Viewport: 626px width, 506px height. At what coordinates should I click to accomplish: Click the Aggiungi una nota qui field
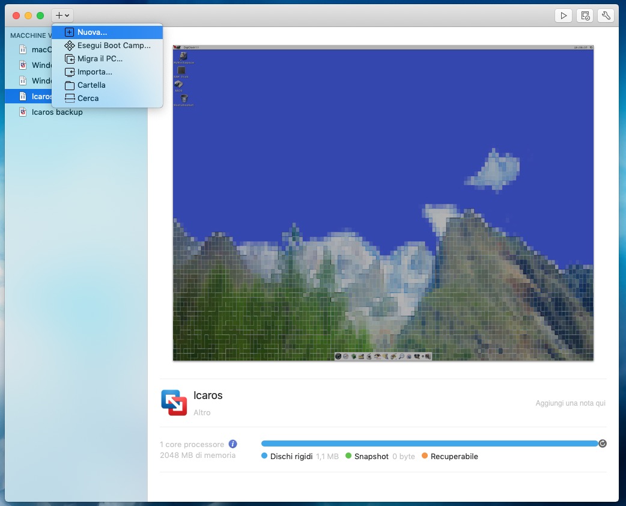[570, 403]
